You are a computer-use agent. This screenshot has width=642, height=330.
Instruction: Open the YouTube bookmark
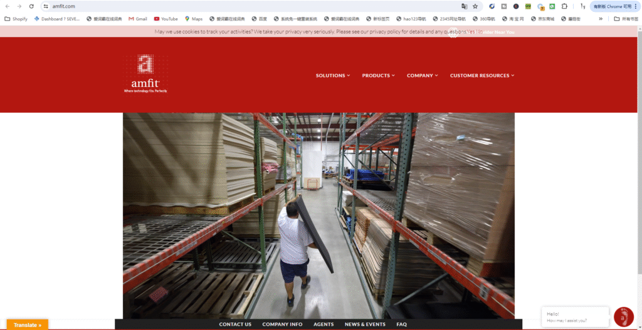(166, 19)
